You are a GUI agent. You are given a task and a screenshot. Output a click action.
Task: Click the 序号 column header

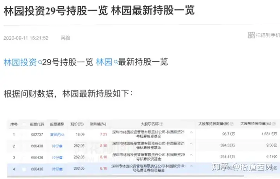[14, 124]
